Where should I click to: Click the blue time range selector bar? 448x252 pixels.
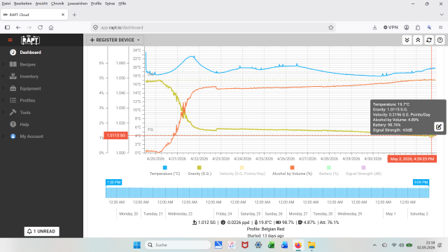click(267, 192)
